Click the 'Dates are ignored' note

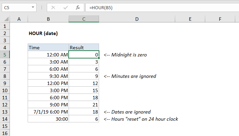(x=127, y=112)
